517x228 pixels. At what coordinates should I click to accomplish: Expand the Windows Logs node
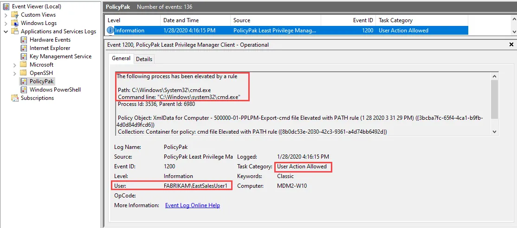(6, 23)
